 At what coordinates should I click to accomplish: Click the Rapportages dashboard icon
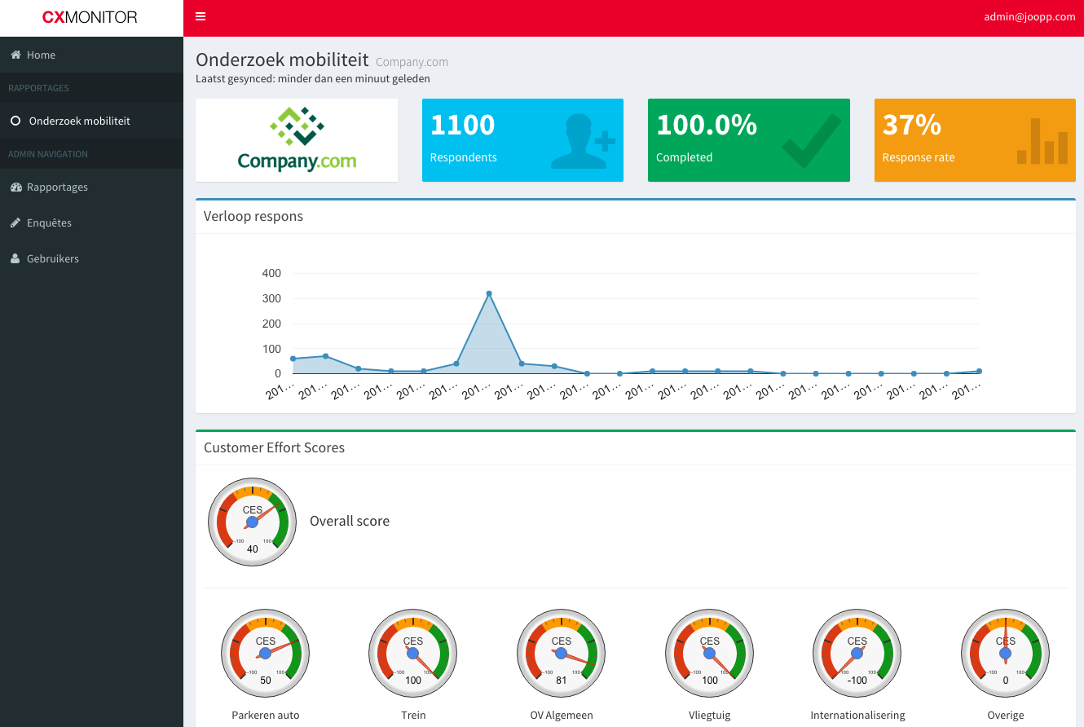(x=15, y=187)
